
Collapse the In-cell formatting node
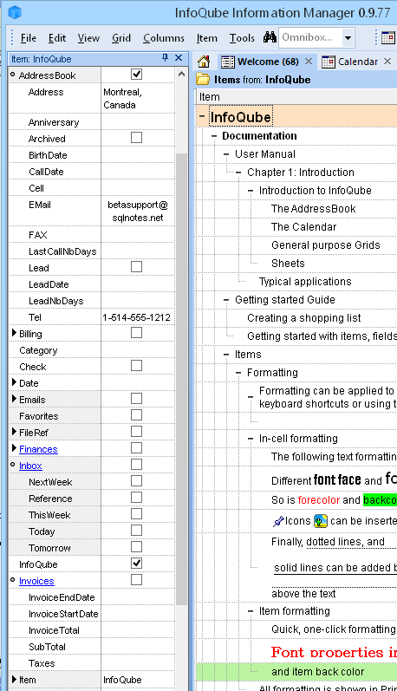[x=251, y=439]
